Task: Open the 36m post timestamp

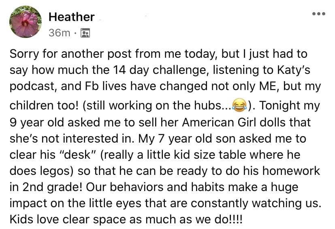Action: [59, 33]
